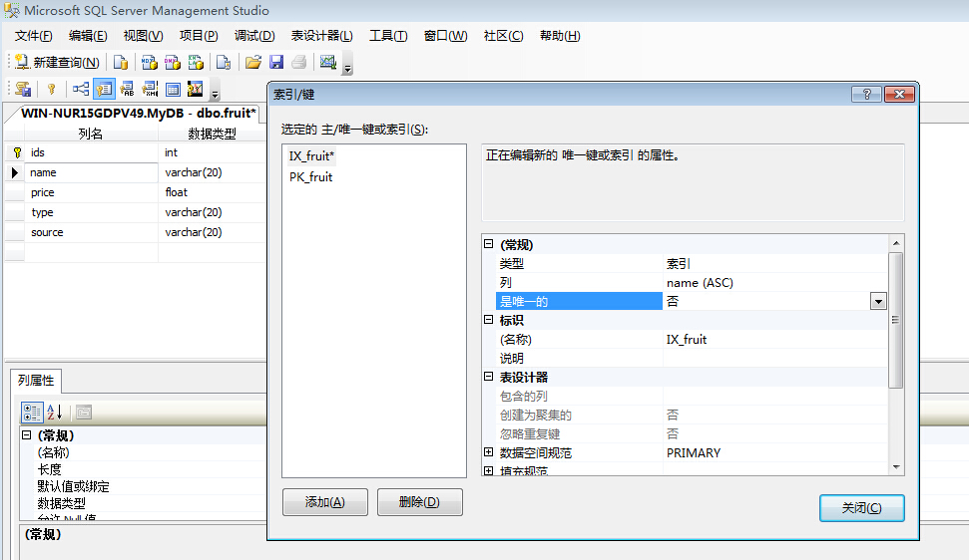The width and height of the screenshot is (969, 560).
Task: Click the empty 说明 value field
Action: [x=775, y=359]
